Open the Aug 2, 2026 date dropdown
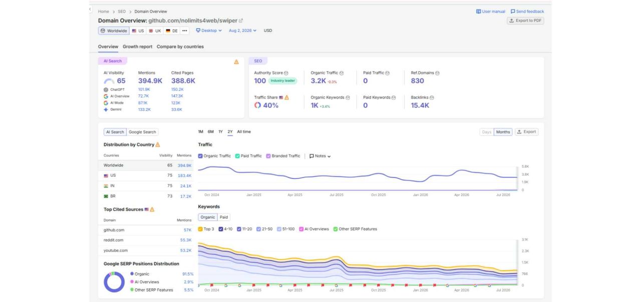 coord(242,30)
